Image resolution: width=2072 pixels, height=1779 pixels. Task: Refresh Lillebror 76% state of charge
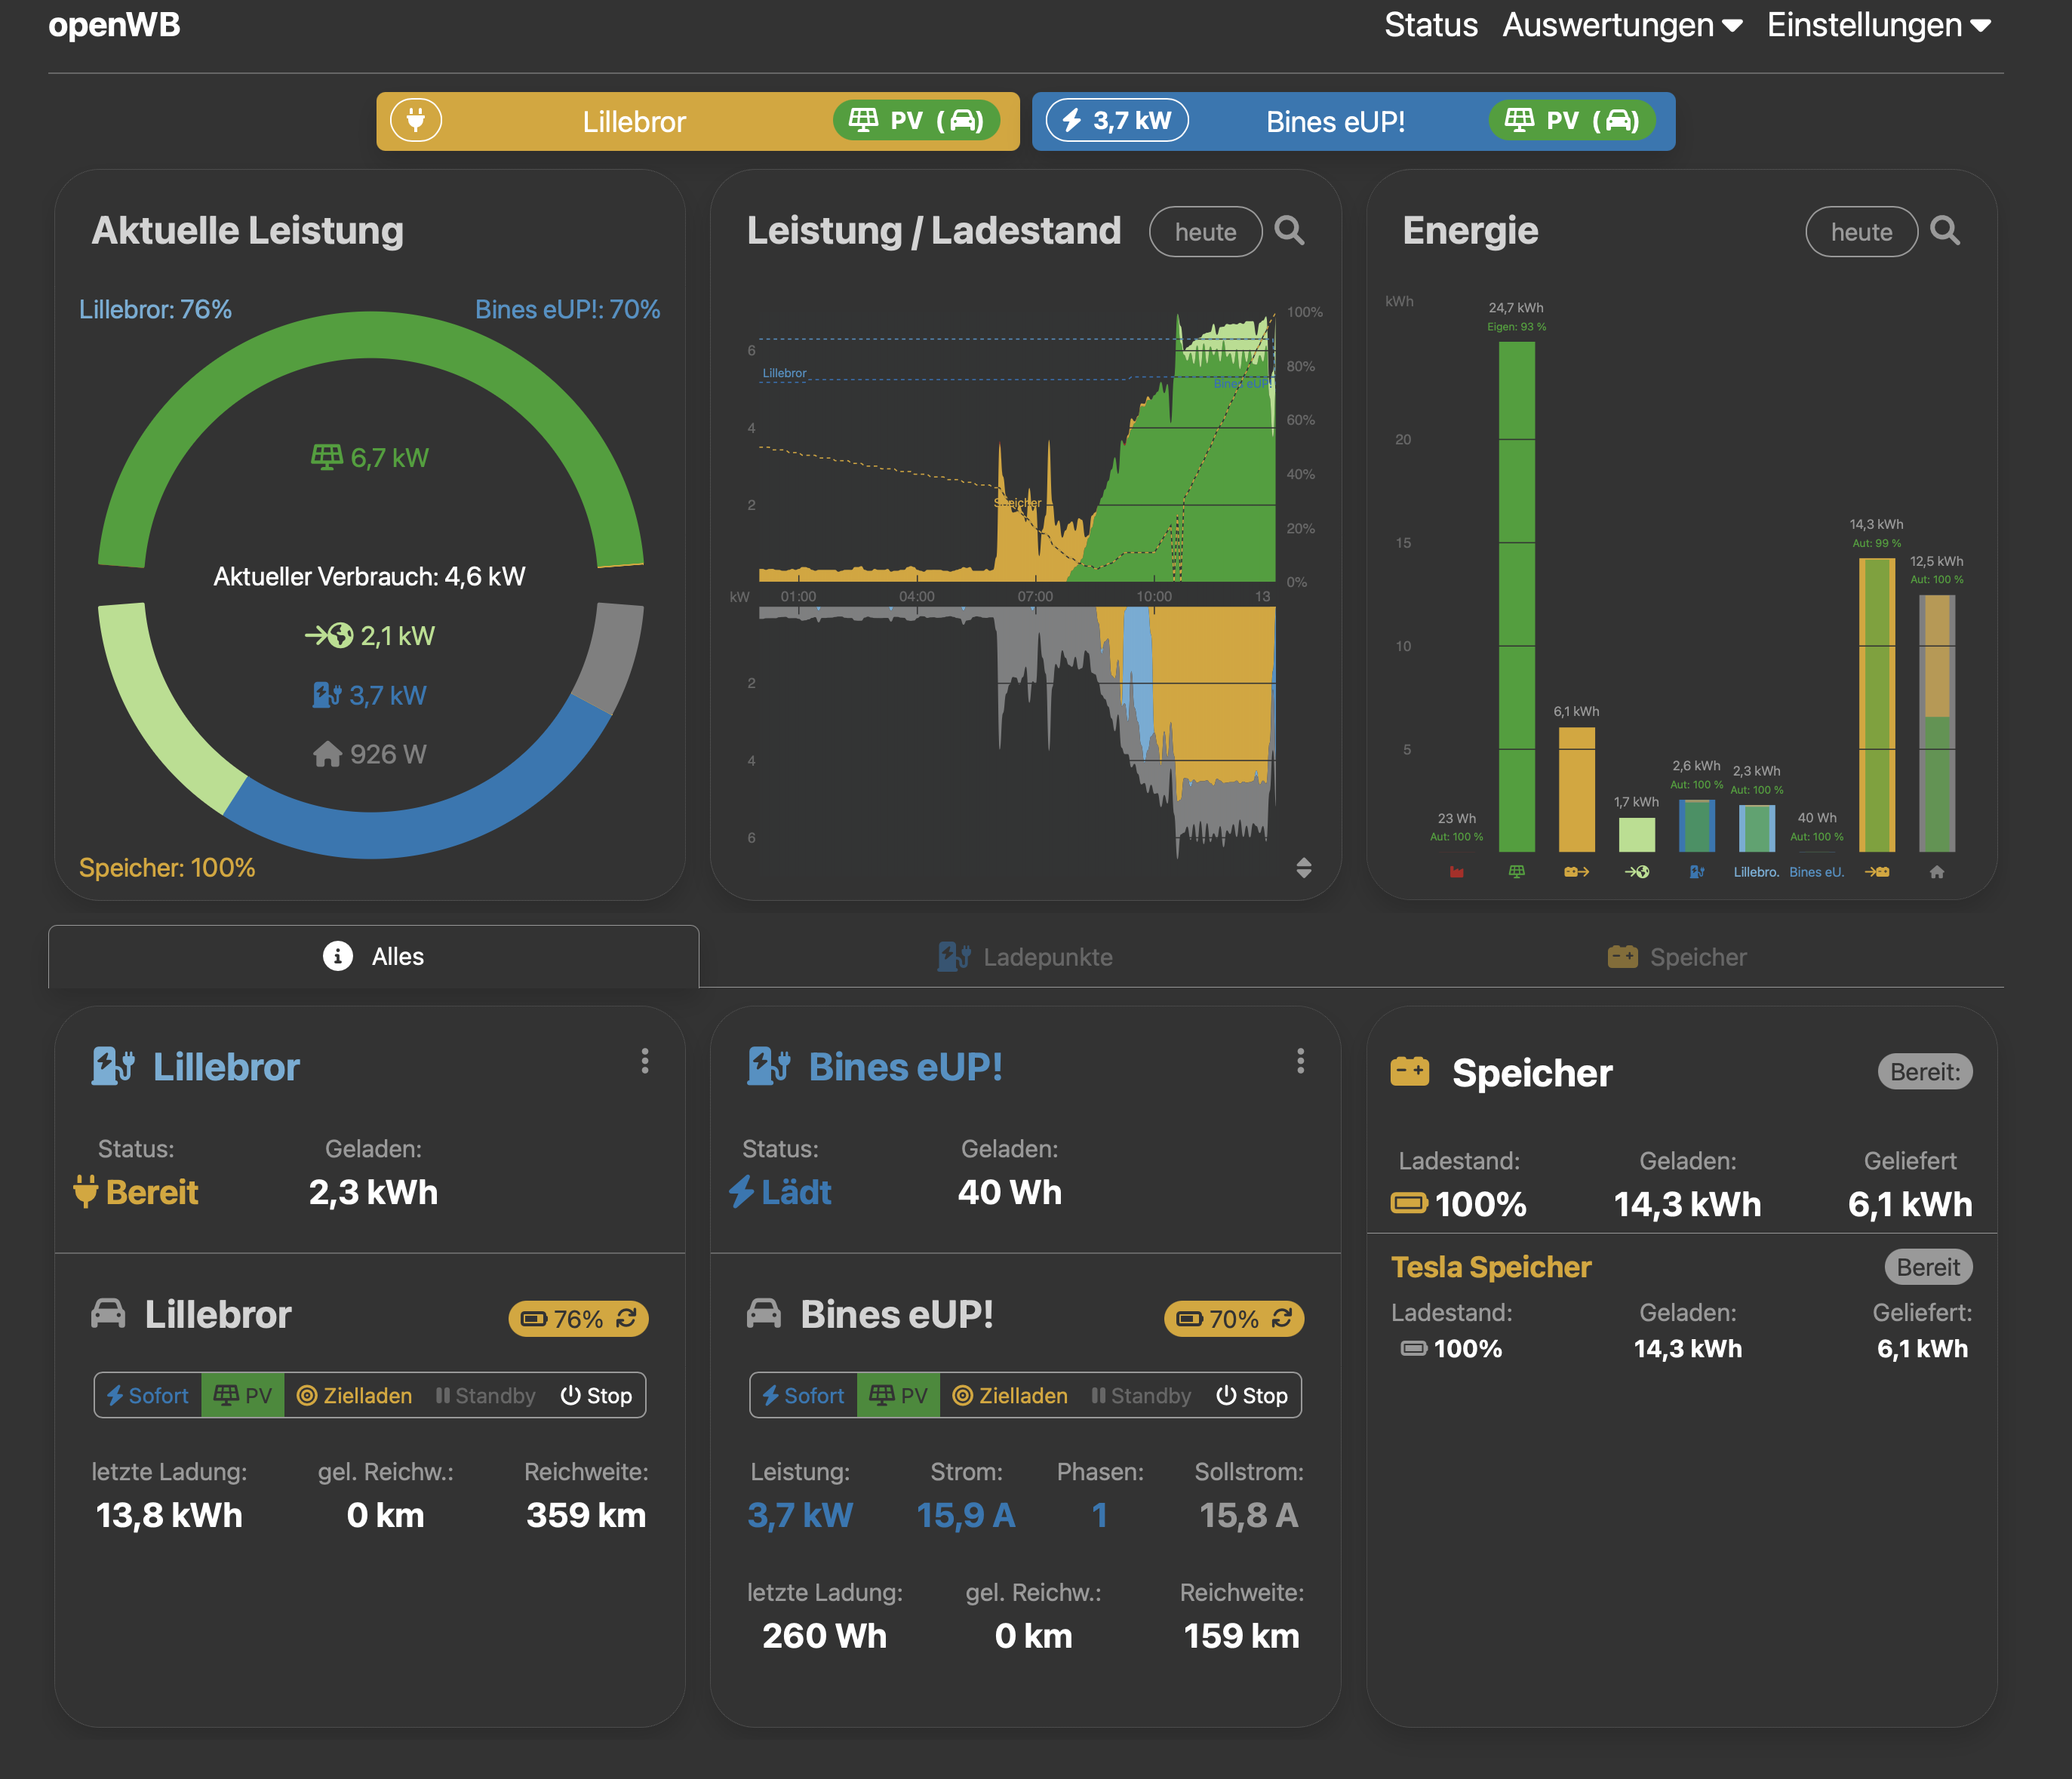click(627, 1318)
